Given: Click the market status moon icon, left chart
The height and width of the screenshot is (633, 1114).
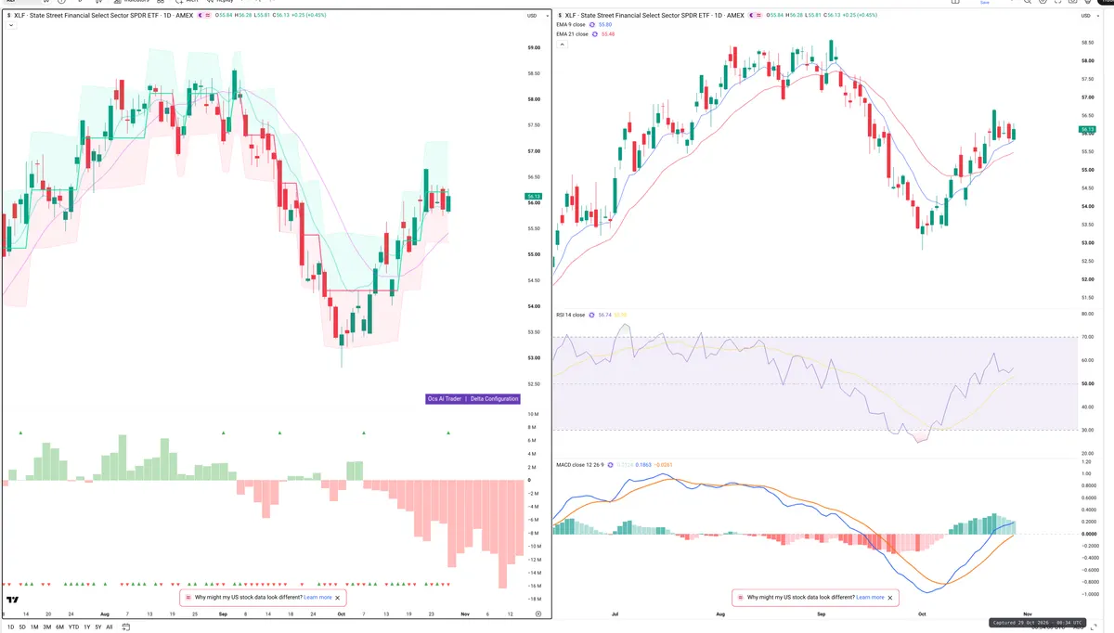Looking at the screenshot, I should pyautogui.click(x=201, y=16).
